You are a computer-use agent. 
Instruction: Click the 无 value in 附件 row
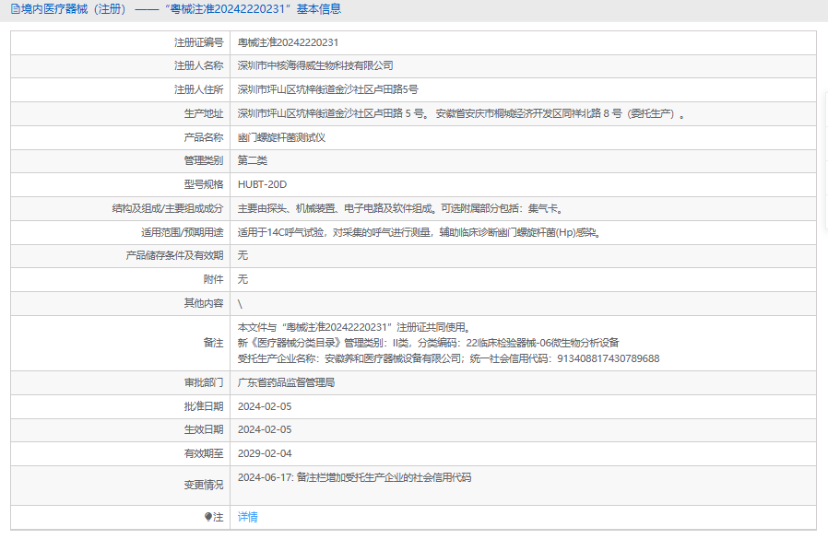(x=242, y=279)
